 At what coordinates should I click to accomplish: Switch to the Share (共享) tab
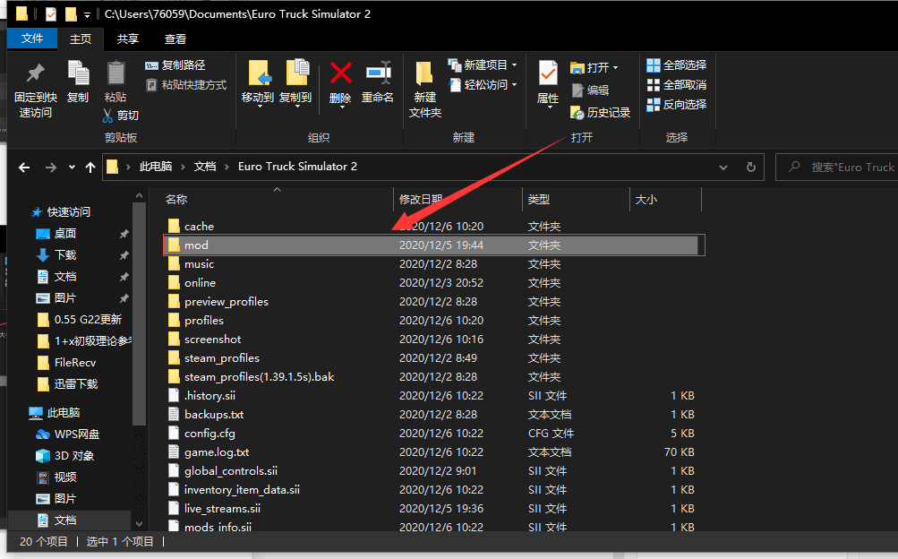[128, 39]
